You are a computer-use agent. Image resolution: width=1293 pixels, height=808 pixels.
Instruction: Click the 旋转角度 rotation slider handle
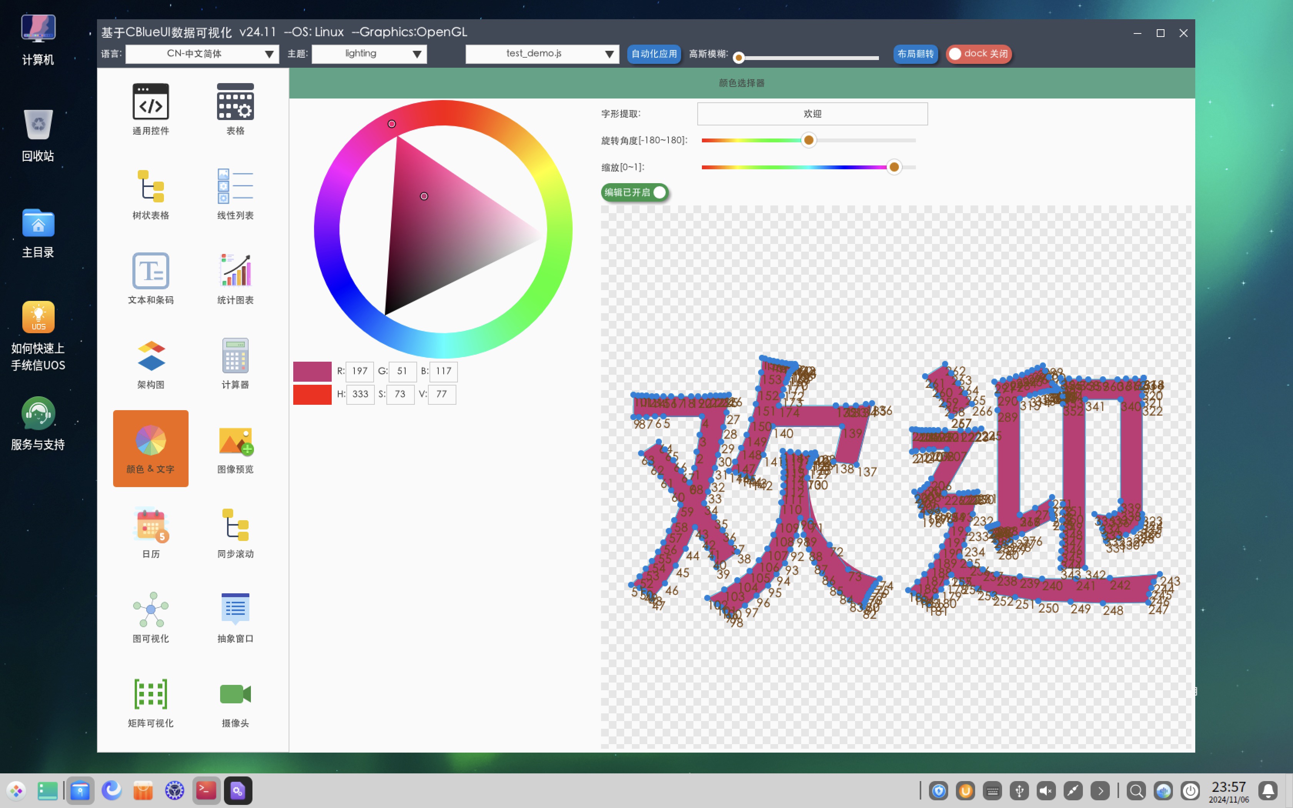[x=809, y=140]
